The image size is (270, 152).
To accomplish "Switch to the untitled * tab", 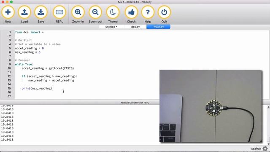I will point(111,27).
